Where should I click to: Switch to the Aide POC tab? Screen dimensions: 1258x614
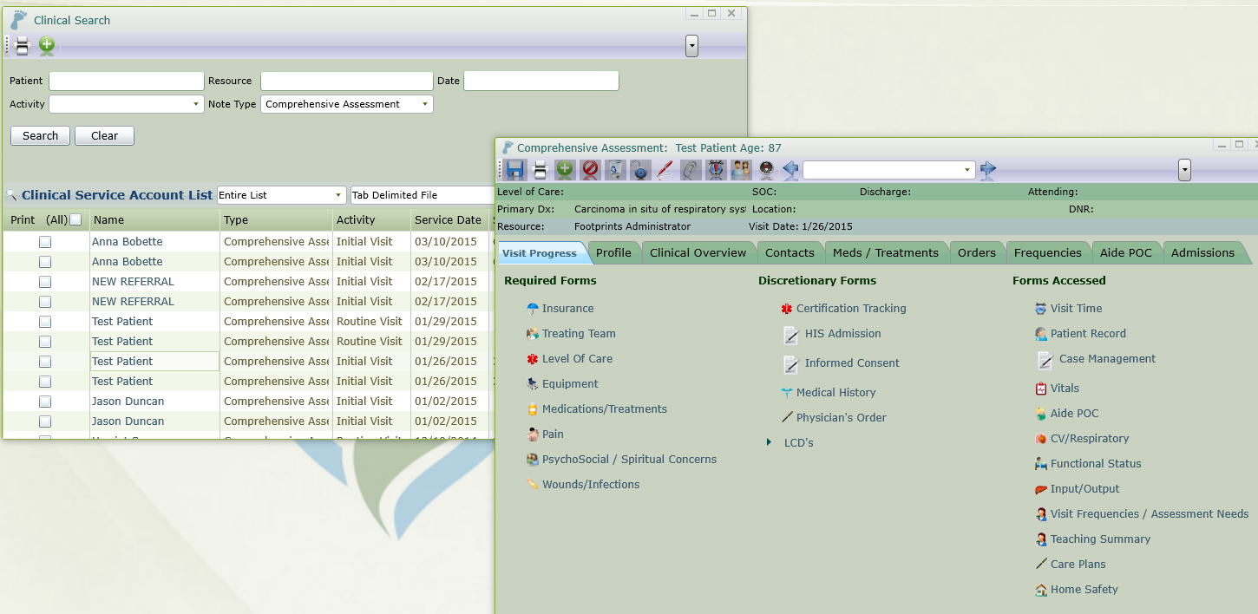click(1126, 252)
